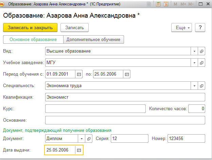Open the calculator from title bar
The image size is (212, 160).
tap(158, 4)
